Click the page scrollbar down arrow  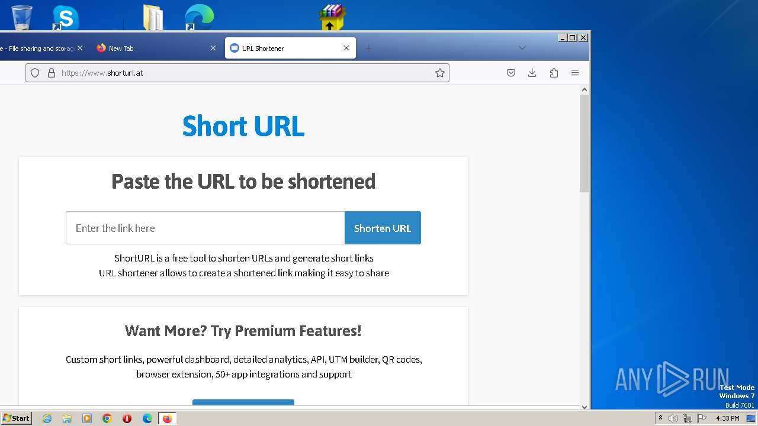coord(584,407)
